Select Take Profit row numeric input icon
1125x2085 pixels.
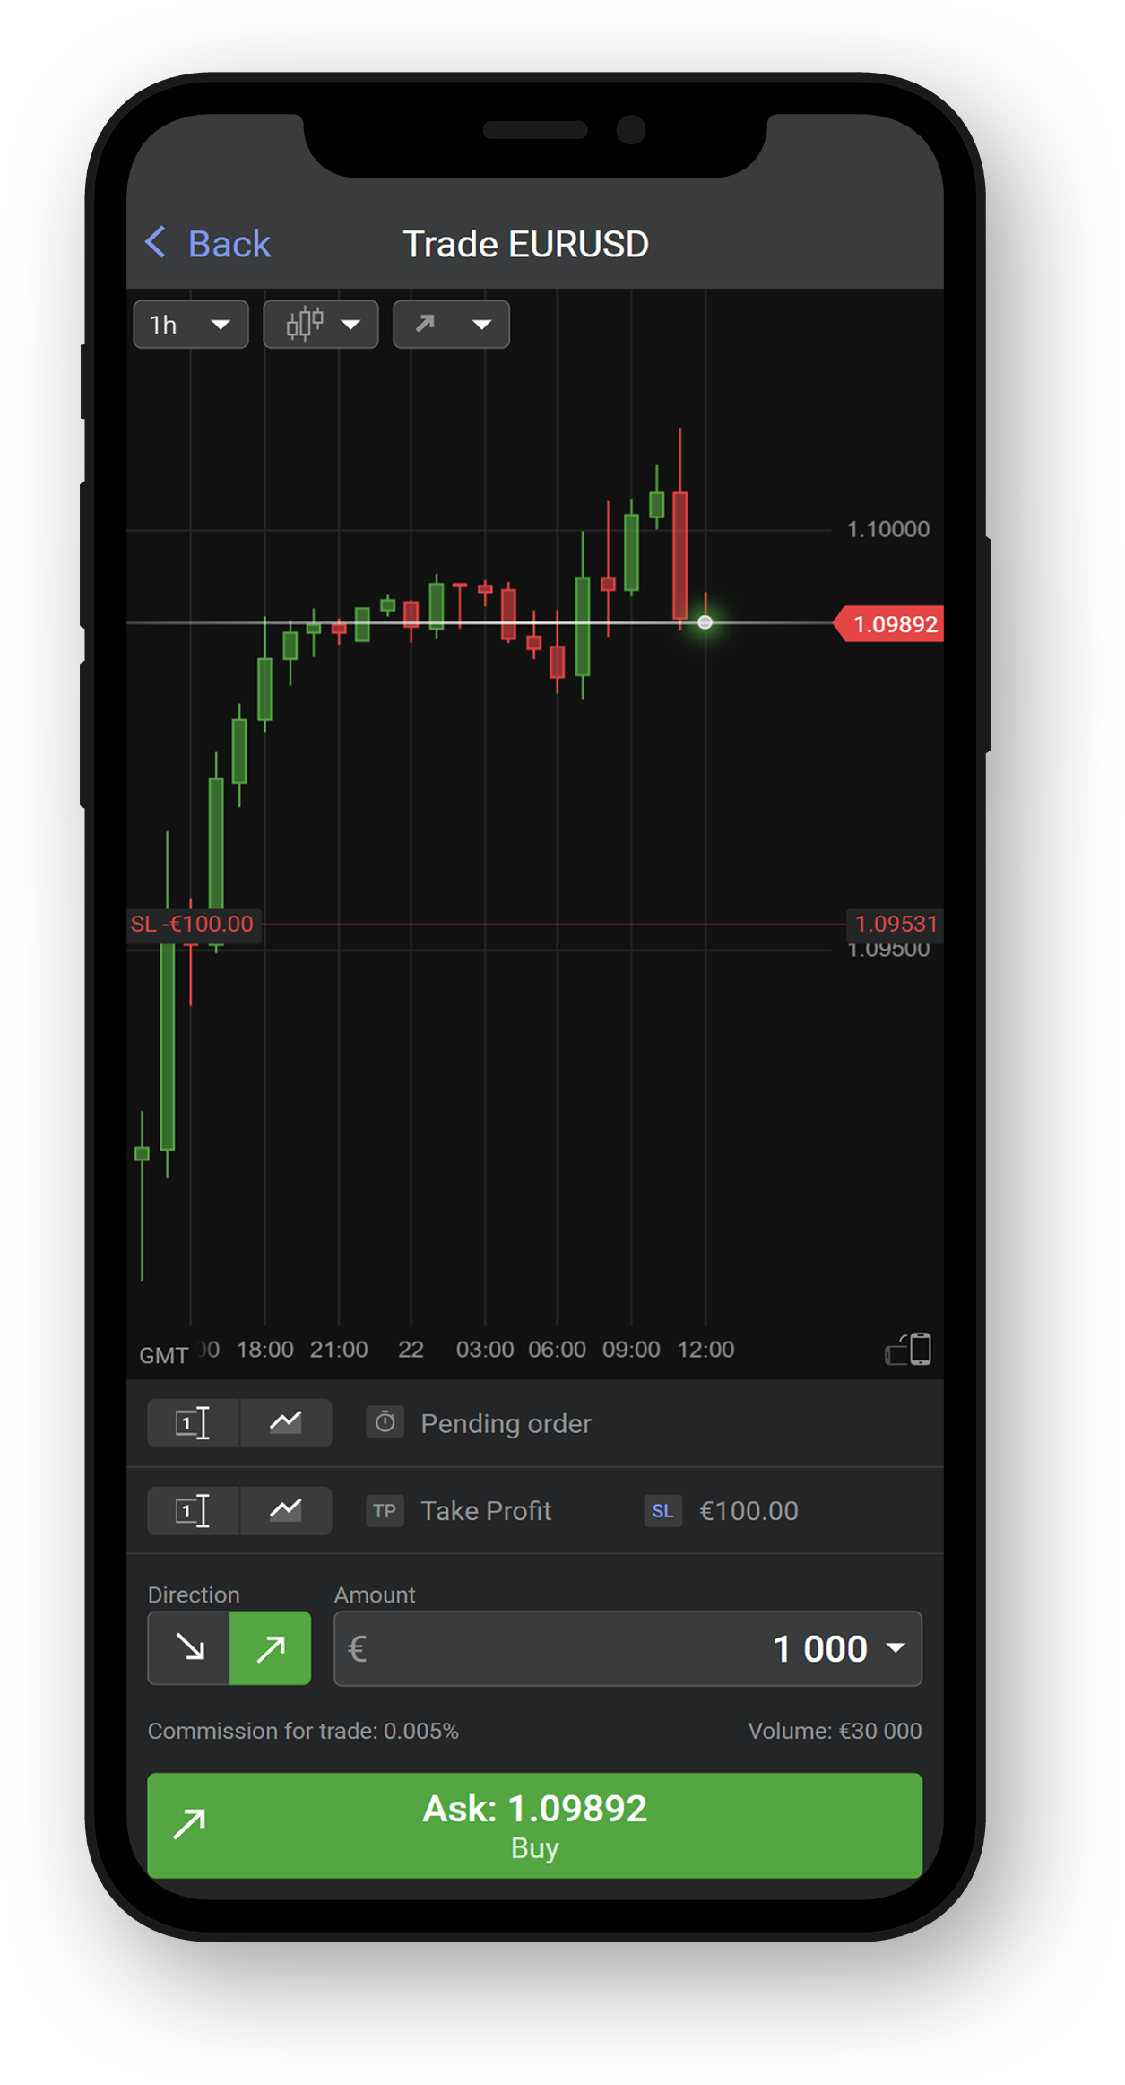tap(193, 1510)
